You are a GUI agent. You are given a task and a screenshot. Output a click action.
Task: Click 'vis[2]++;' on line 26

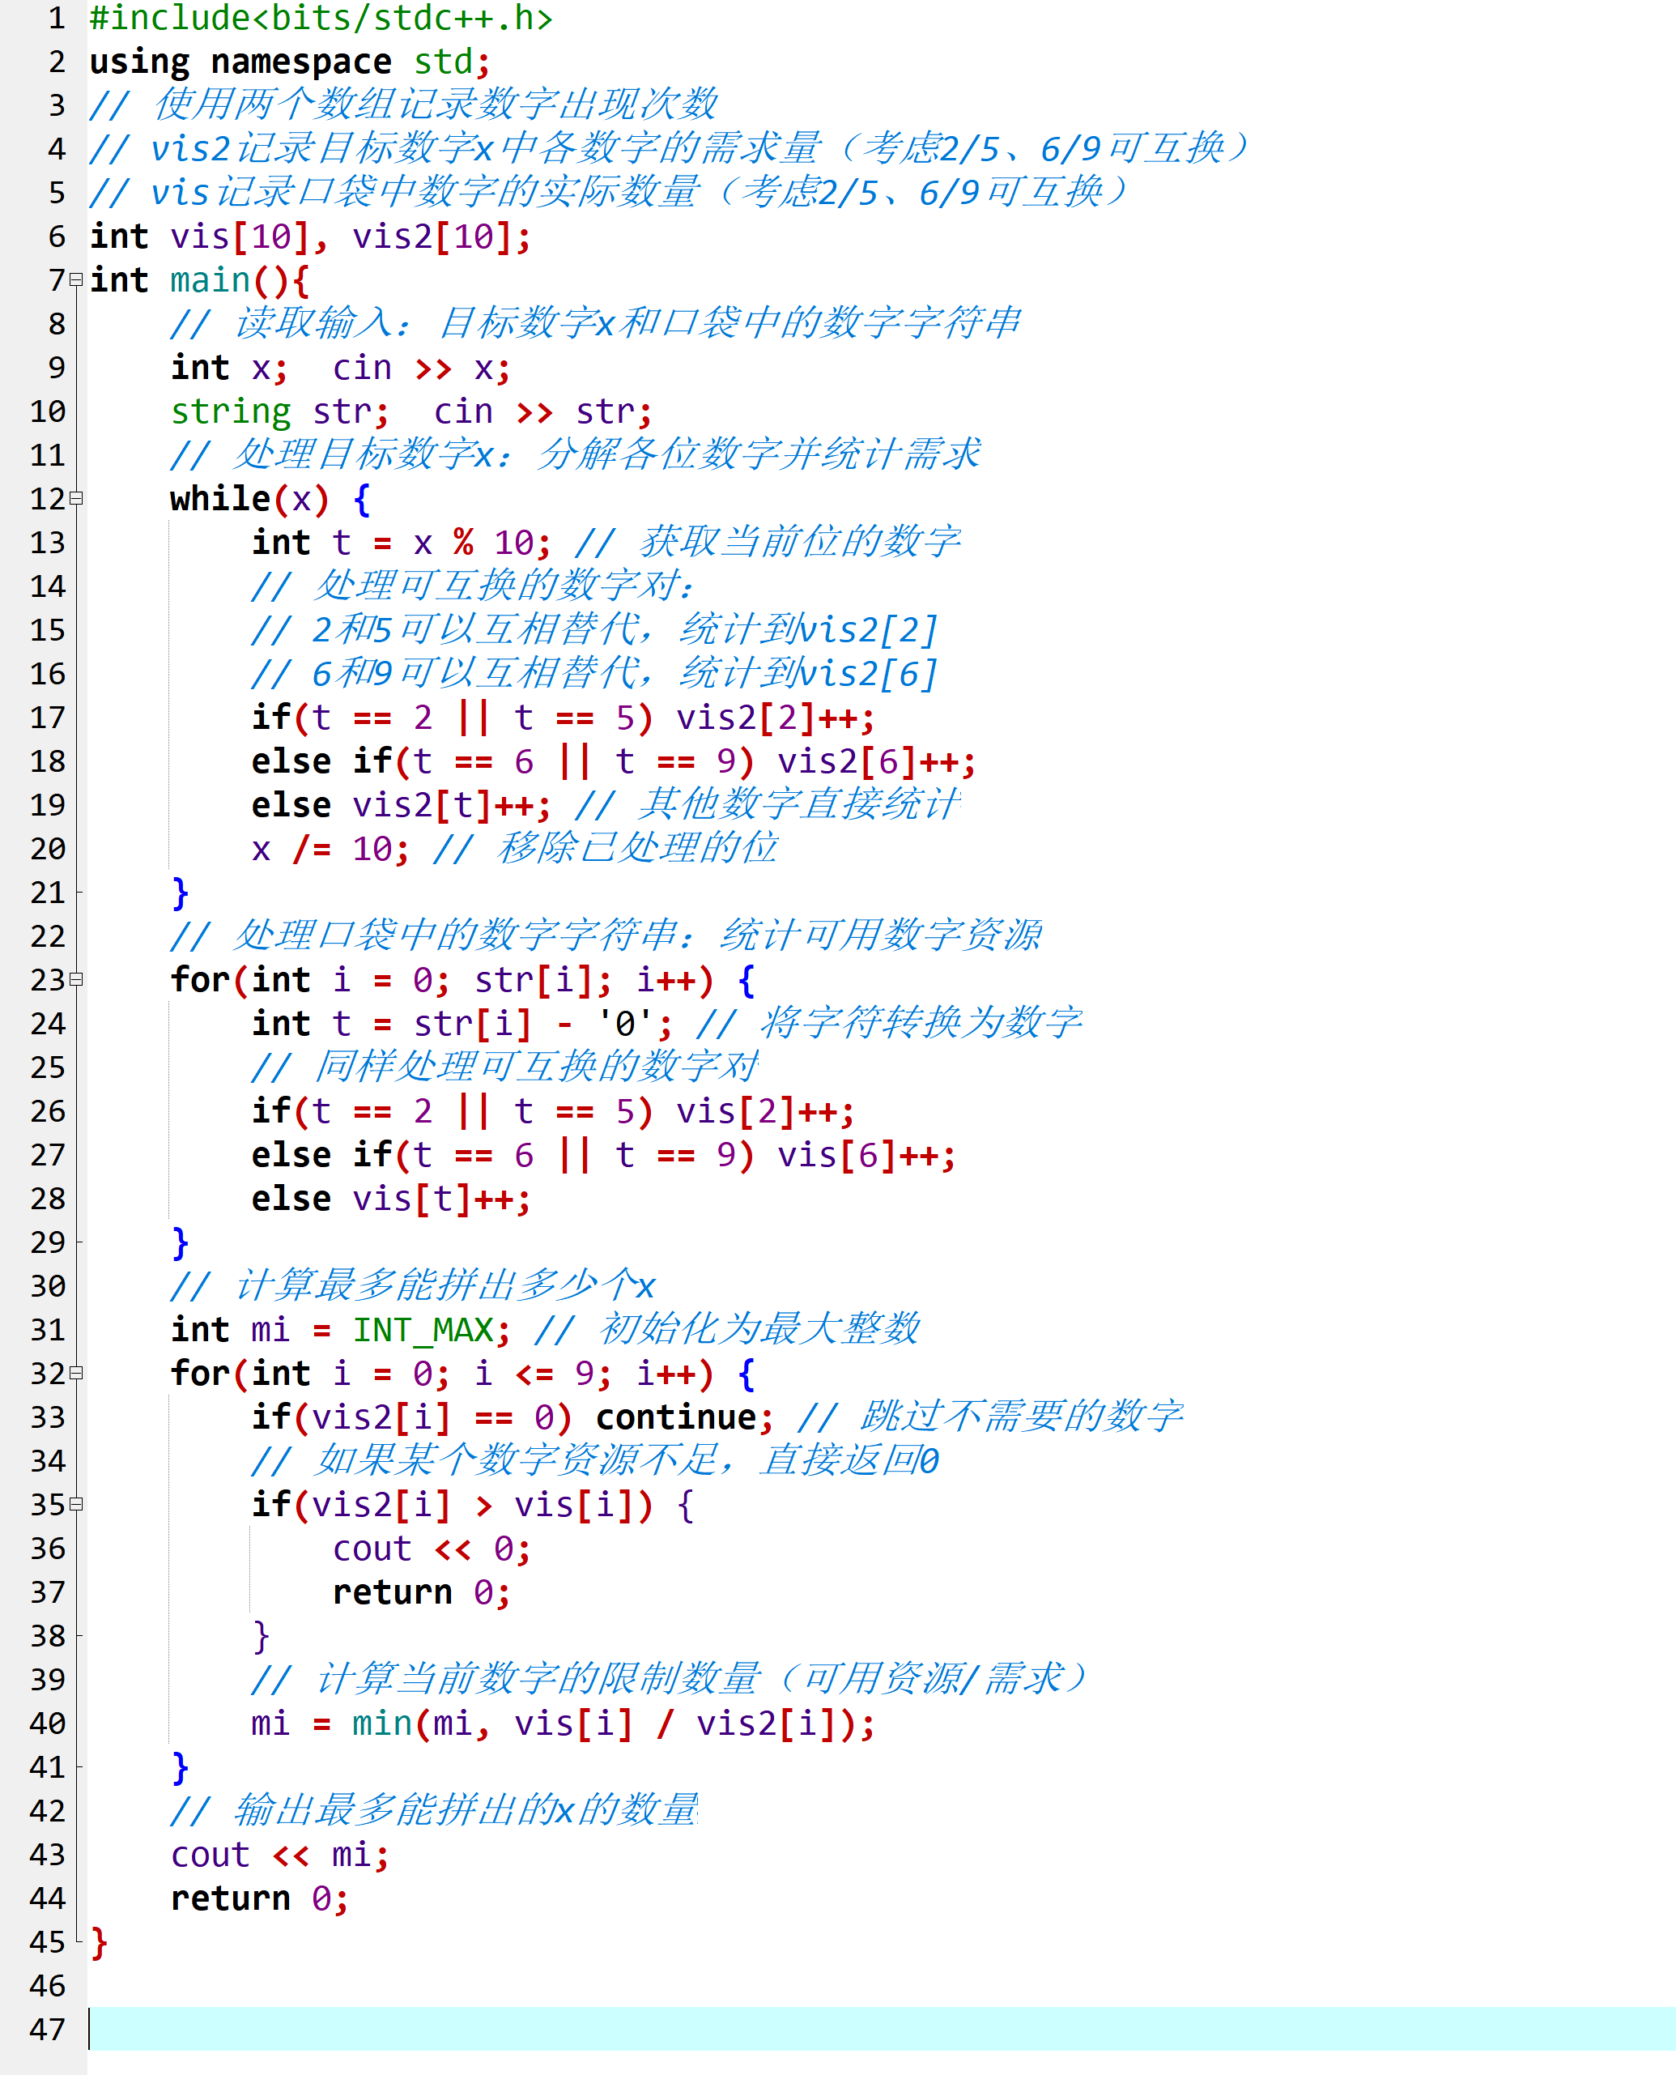click(764, 1111)
